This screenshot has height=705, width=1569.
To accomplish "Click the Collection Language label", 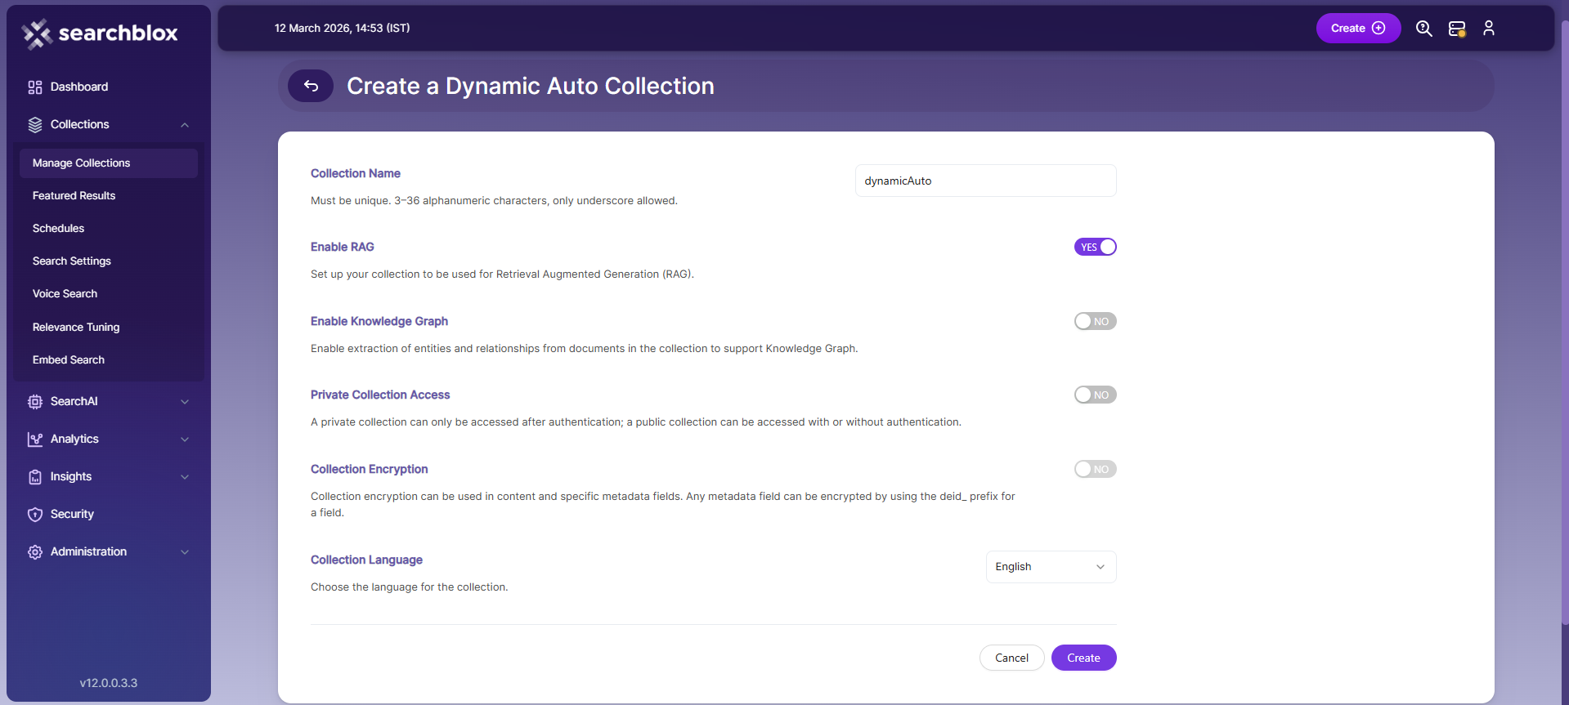I will 366,560.
